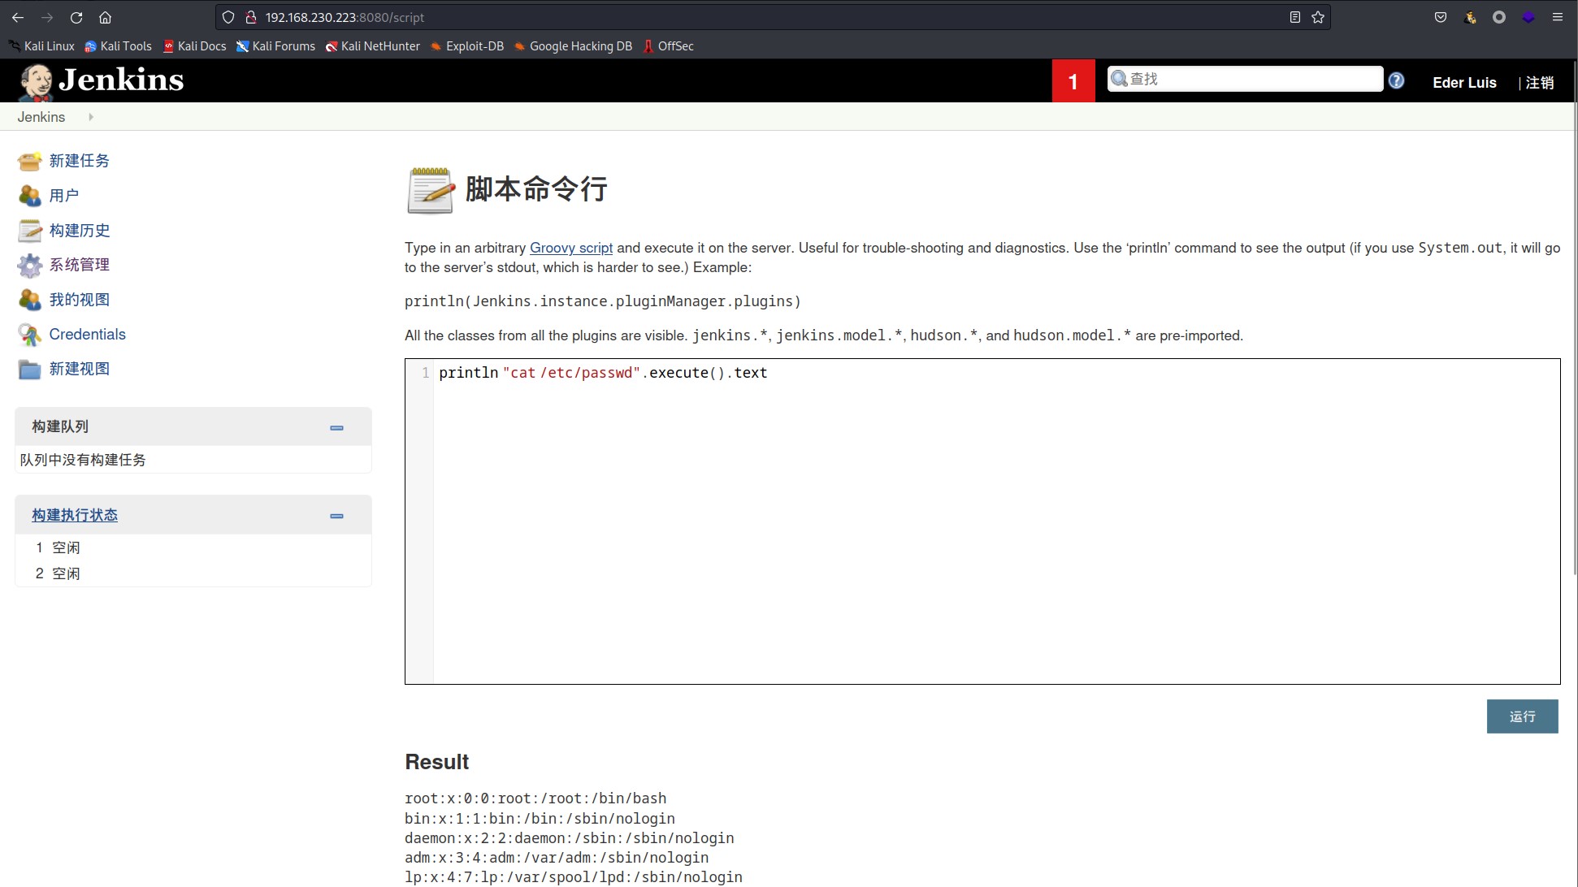The width and height of the screenshot is (1578, 887).
Task: Bookmark this page with the star icon
Action: 1318,17
